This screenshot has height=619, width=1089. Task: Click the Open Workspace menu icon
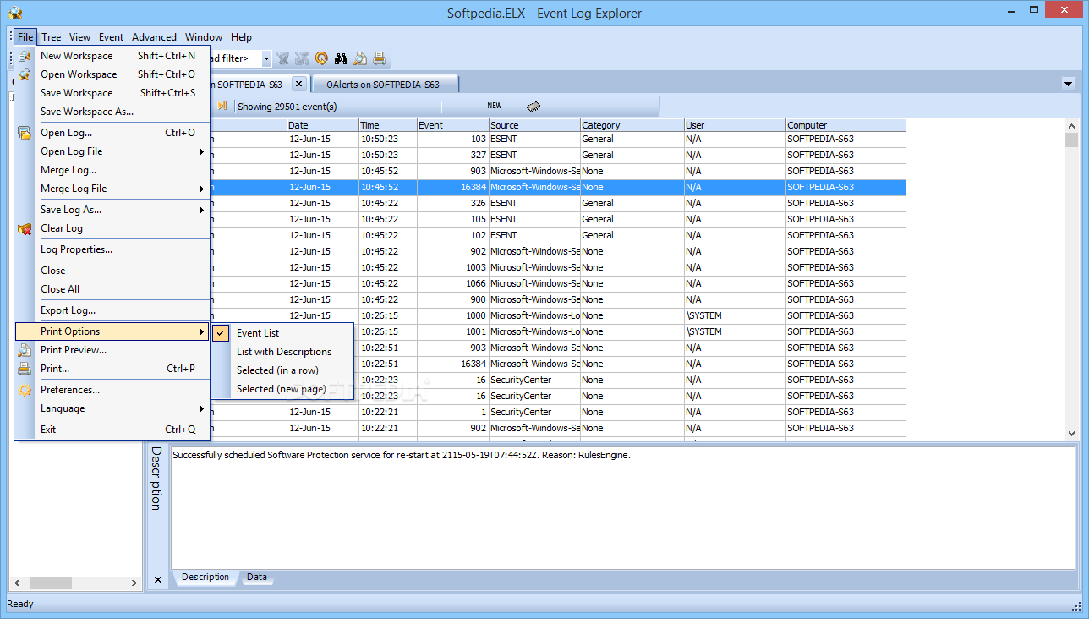pos(25,74)
